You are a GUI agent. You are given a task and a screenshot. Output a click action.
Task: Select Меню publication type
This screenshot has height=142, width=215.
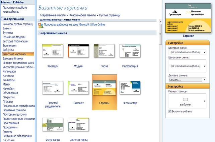pyautogui.click(x=6, y=84)
